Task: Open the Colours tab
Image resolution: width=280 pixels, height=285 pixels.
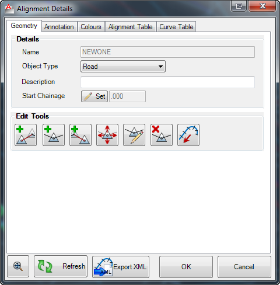Action: 91,27
